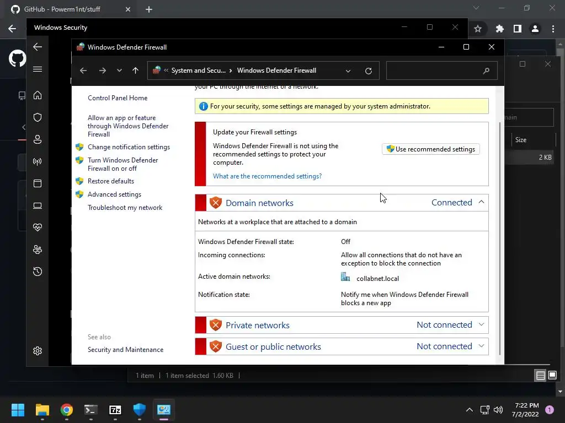Click Chrome page scrollbar down arrow
The image size is (565, 423).
click(560, 392)
